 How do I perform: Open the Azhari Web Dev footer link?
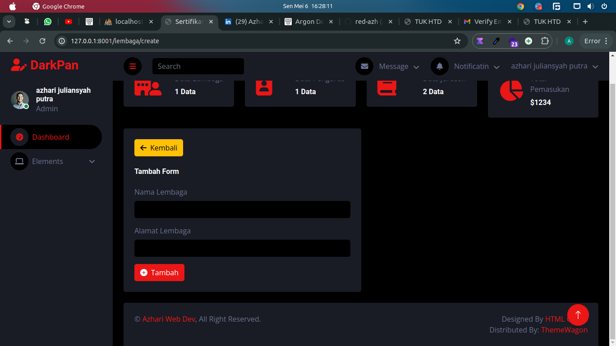click(x=169, y=319)
